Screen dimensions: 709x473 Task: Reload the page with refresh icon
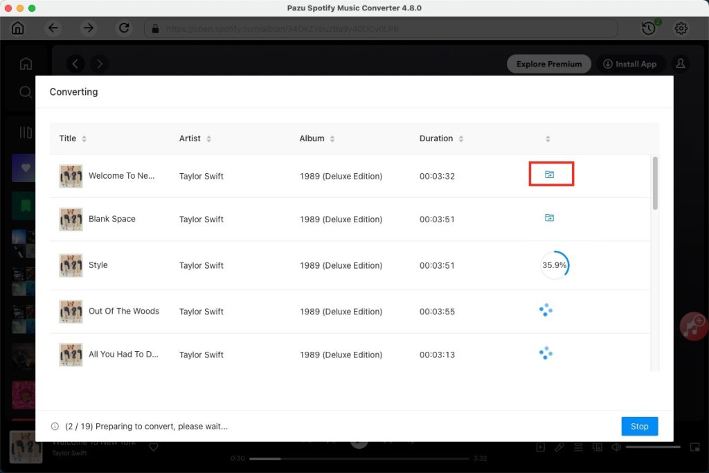tap(124, 28)
